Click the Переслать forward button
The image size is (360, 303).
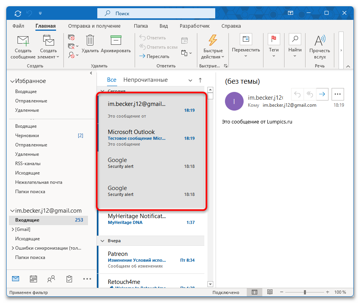coord(154,56)
